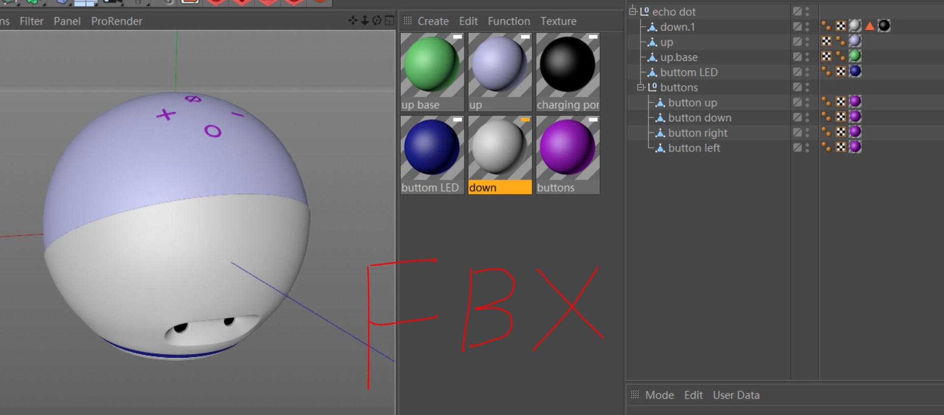Toggle the active viewport maximize icon
Image resolution: width=944 pixels, height=415 pixels.
389,21
